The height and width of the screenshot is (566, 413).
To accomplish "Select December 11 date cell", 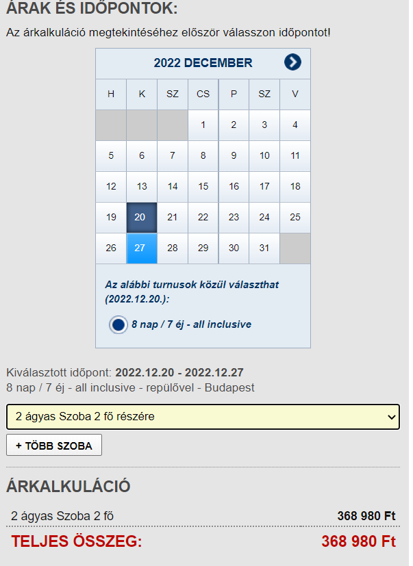I will (295, 155).
